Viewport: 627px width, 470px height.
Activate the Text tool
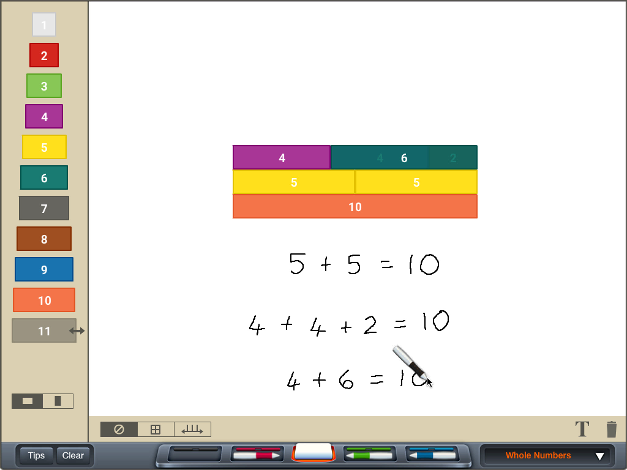[582, 429]
